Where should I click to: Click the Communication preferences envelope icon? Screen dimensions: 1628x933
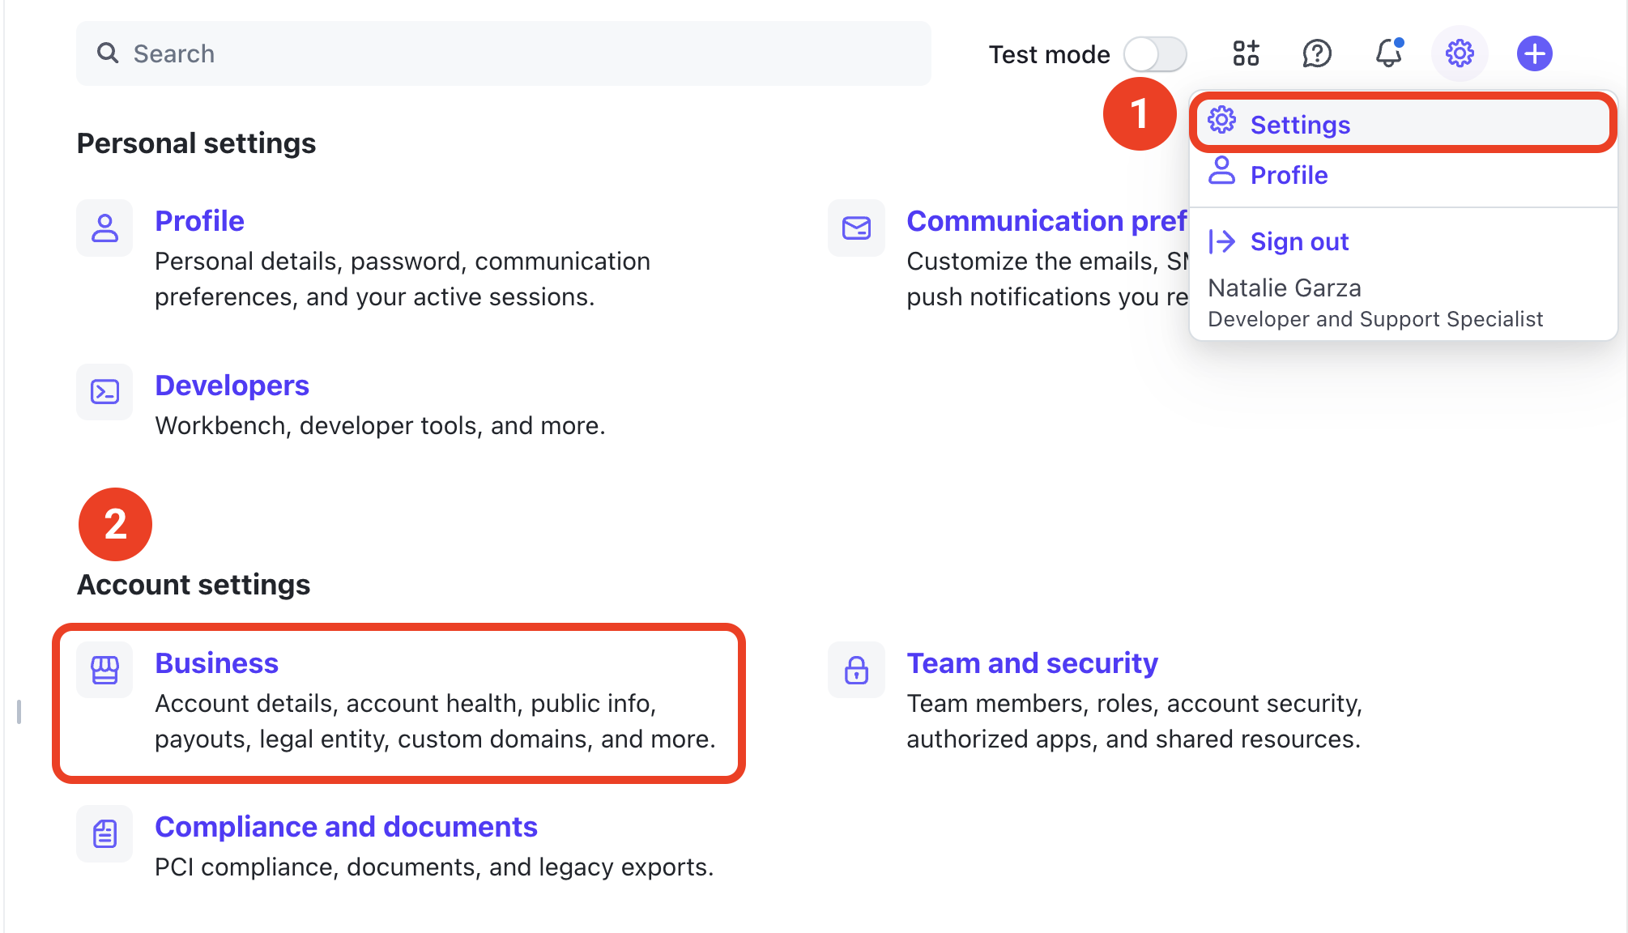pyautogui.click(x=856, y=228)
